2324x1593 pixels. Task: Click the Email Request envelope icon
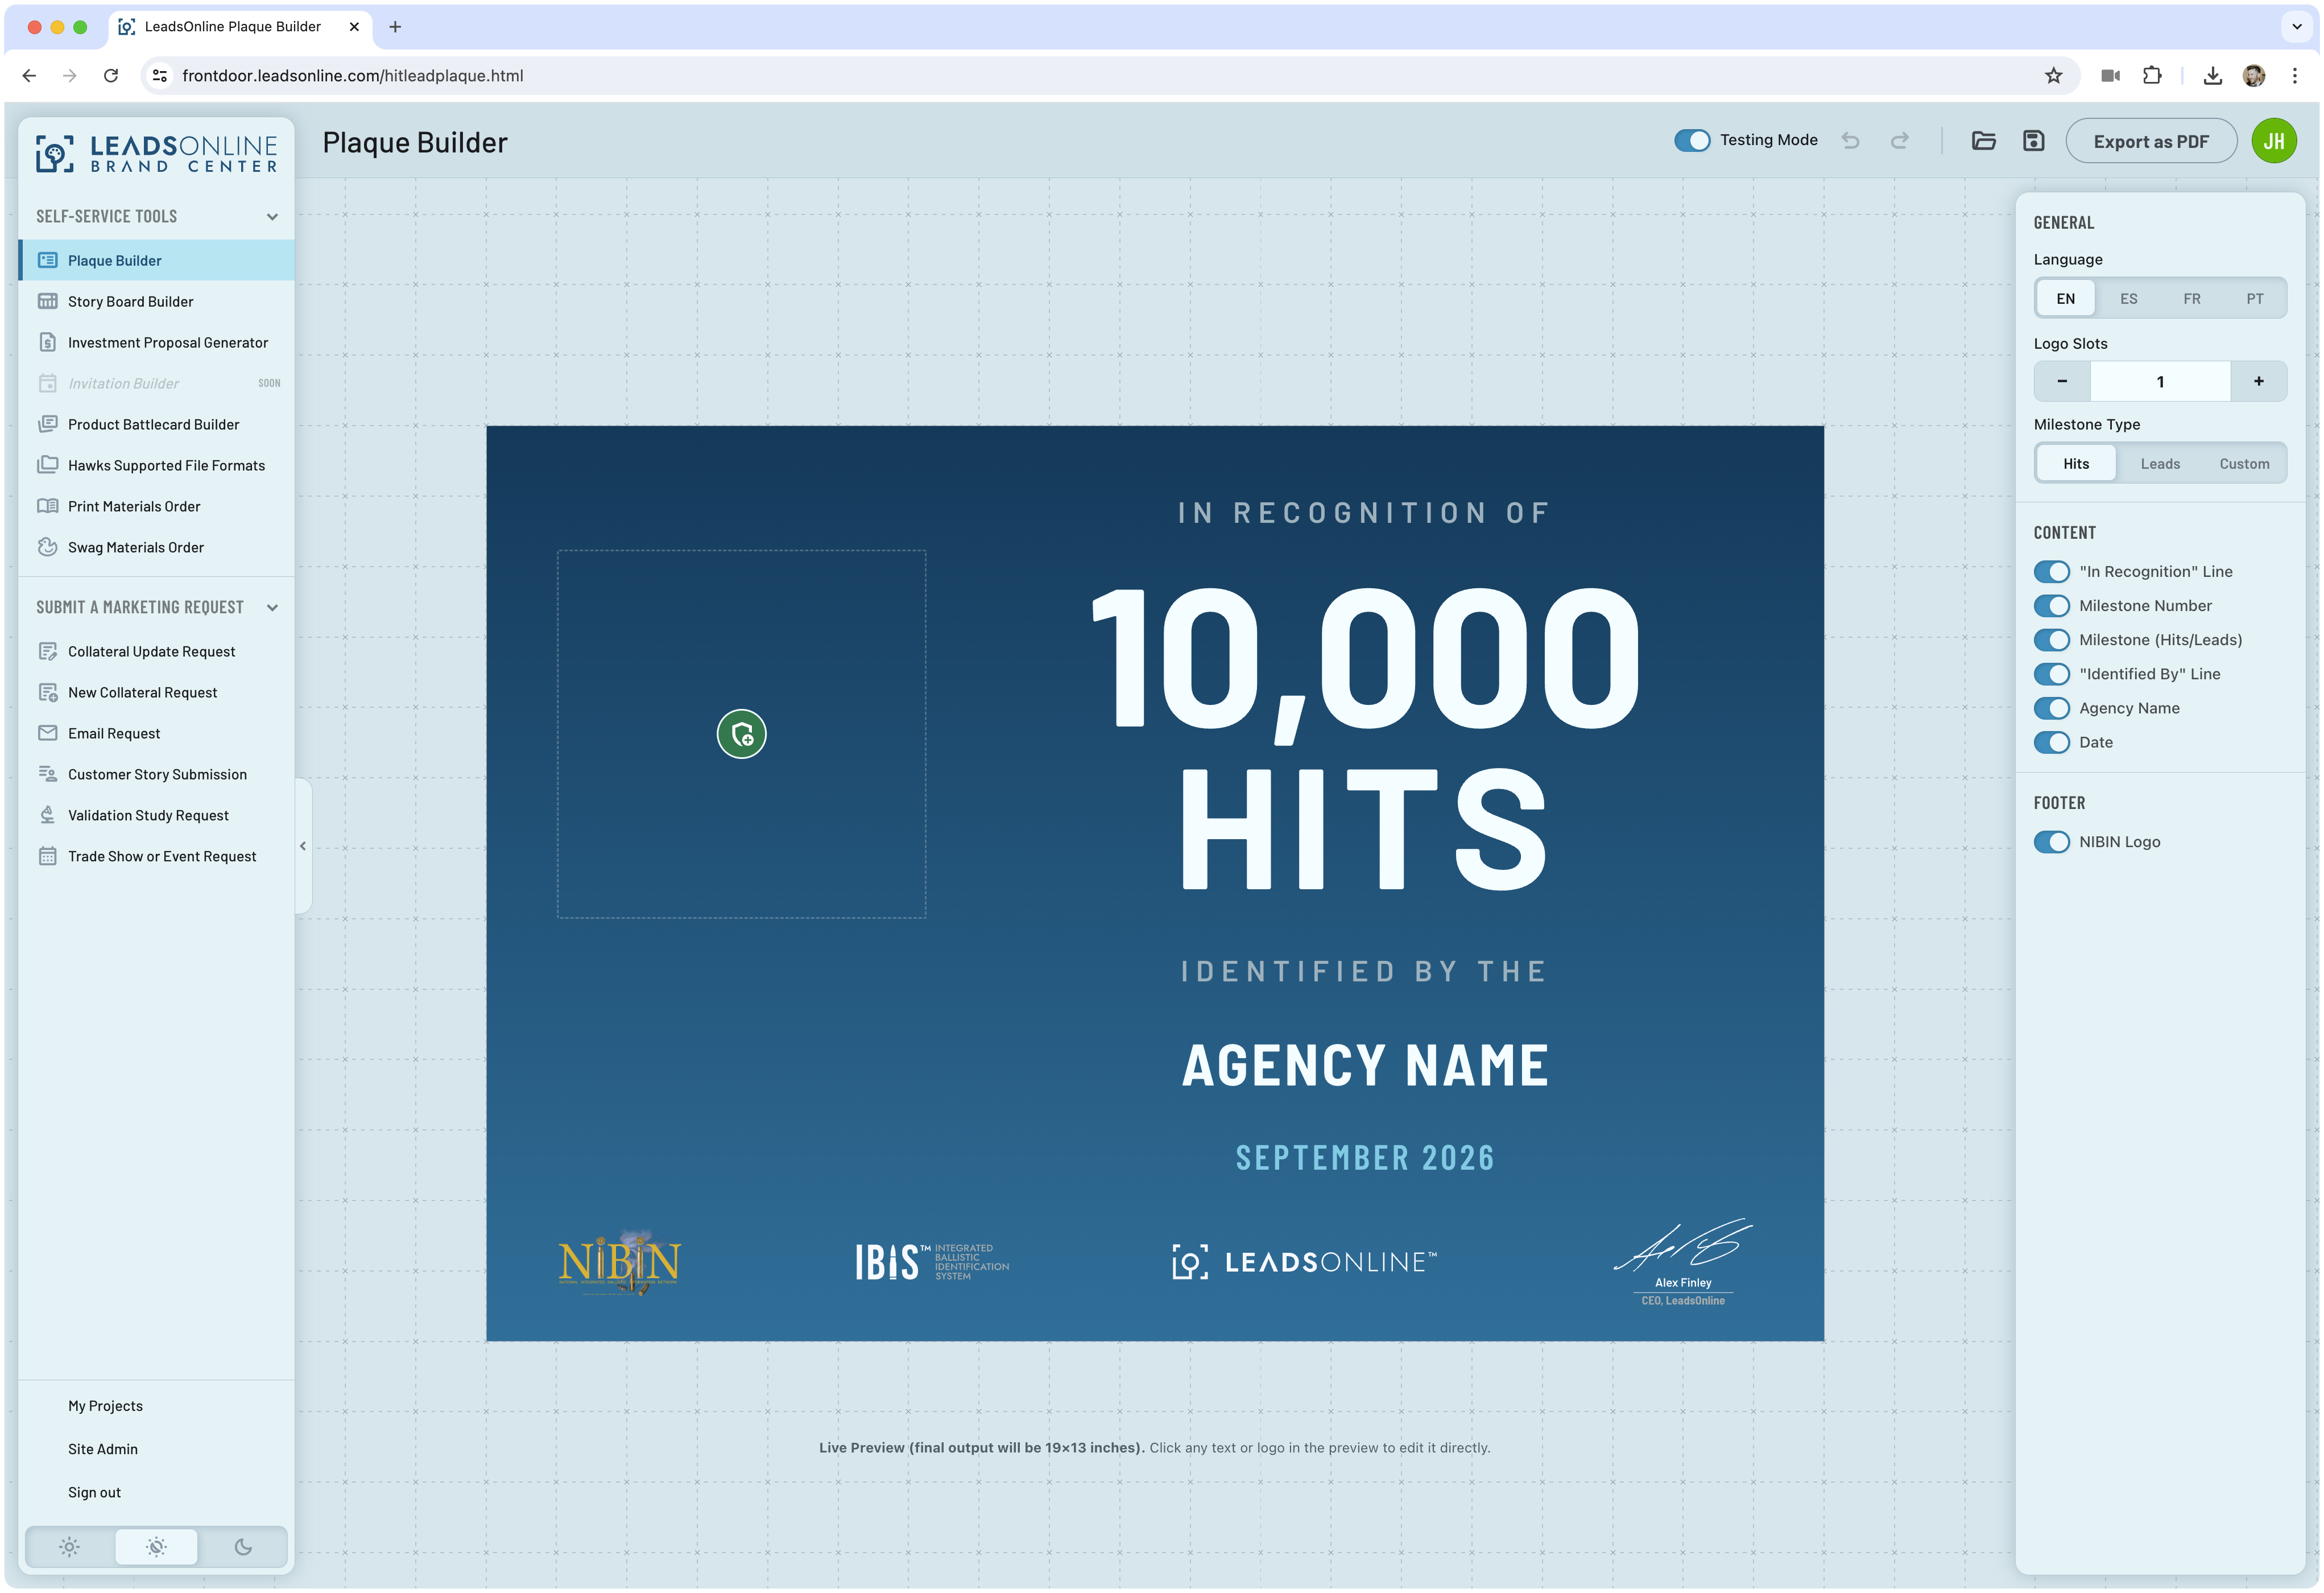[47, 733]
